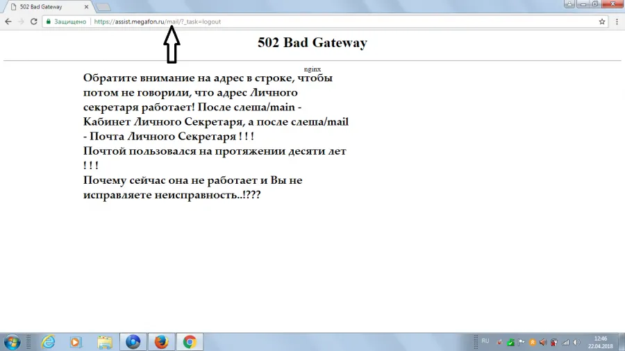Open the Windows Start menu orb

(x=12, y=342)
